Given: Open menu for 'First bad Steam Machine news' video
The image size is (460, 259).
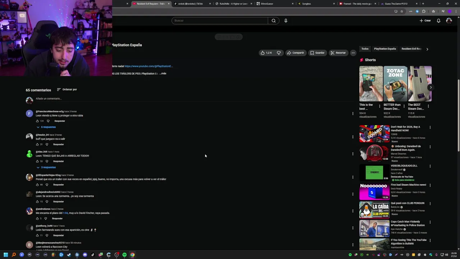Looking at the screenshot, I should [430, 185].
